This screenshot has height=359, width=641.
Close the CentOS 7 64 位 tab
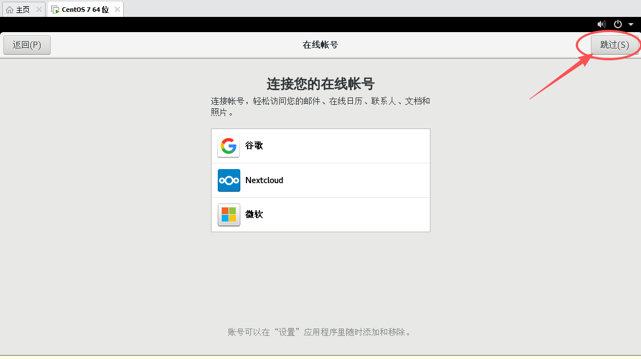point(117,10)
